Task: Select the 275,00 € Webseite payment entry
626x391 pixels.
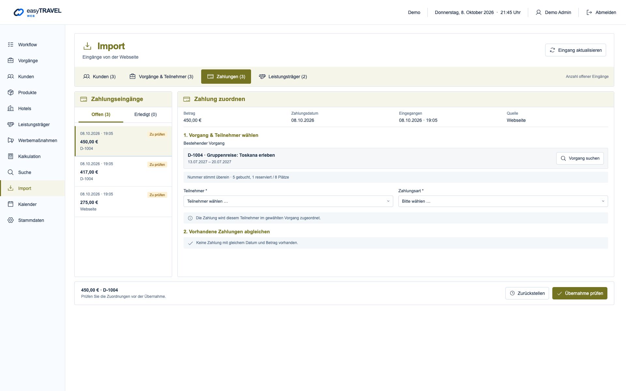Action: tap(123, 202)
